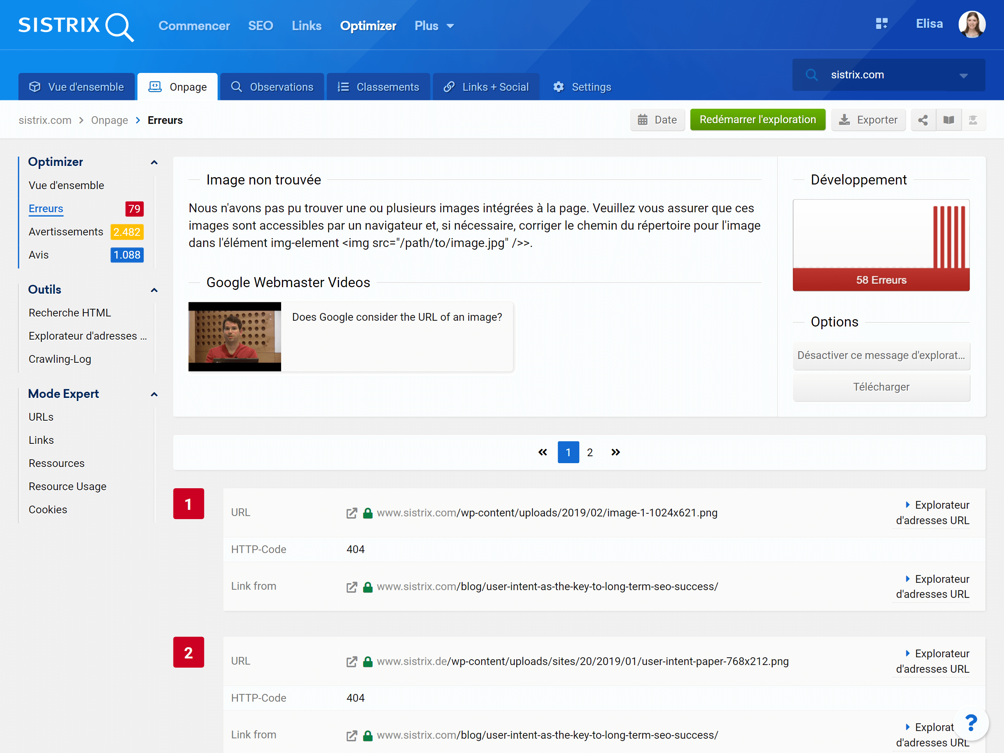Click the sistrix.com project search field

[x=889, y=75]
